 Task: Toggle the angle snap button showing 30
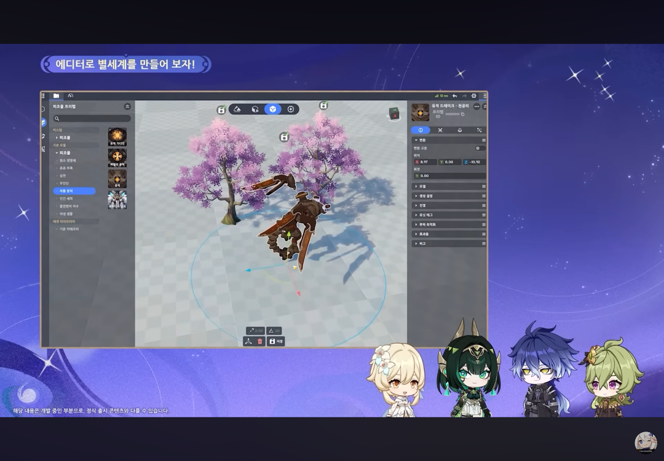[274, 331]
